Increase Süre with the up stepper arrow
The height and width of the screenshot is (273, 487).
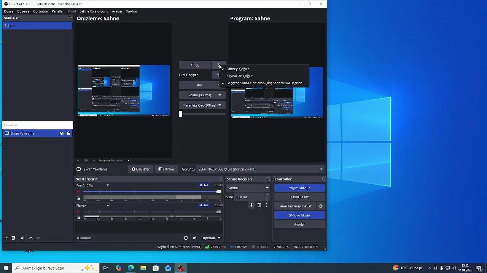click(x=267, y=195)
